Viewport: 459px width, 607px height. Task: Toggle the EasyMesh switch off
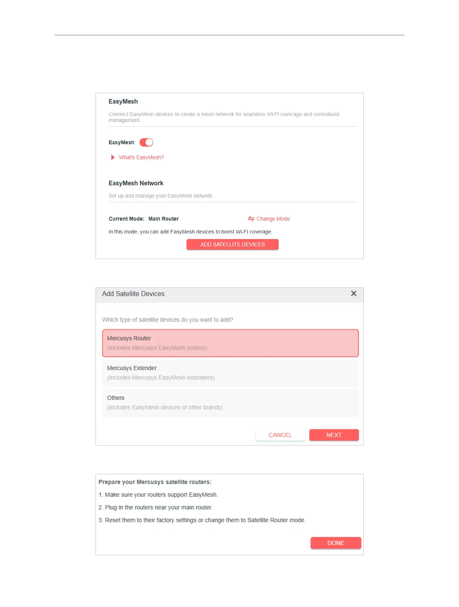(x=146, y=142)
